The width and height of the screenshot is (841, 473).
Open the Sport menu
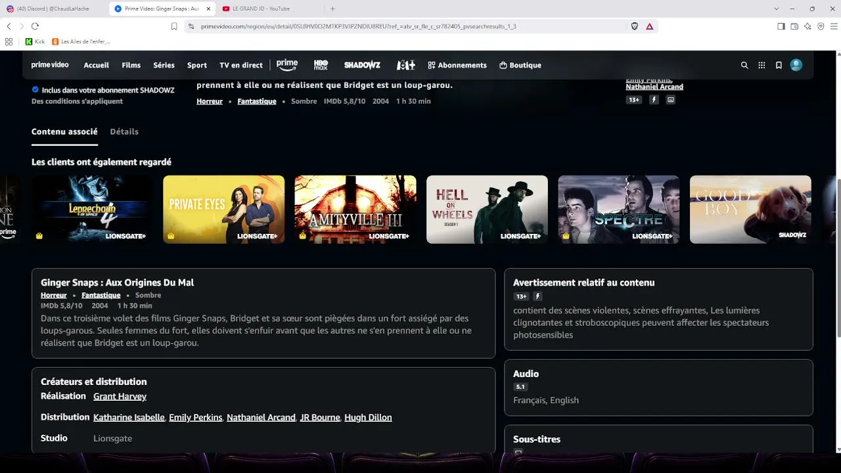pyautogui.click(x=197, y=65)
